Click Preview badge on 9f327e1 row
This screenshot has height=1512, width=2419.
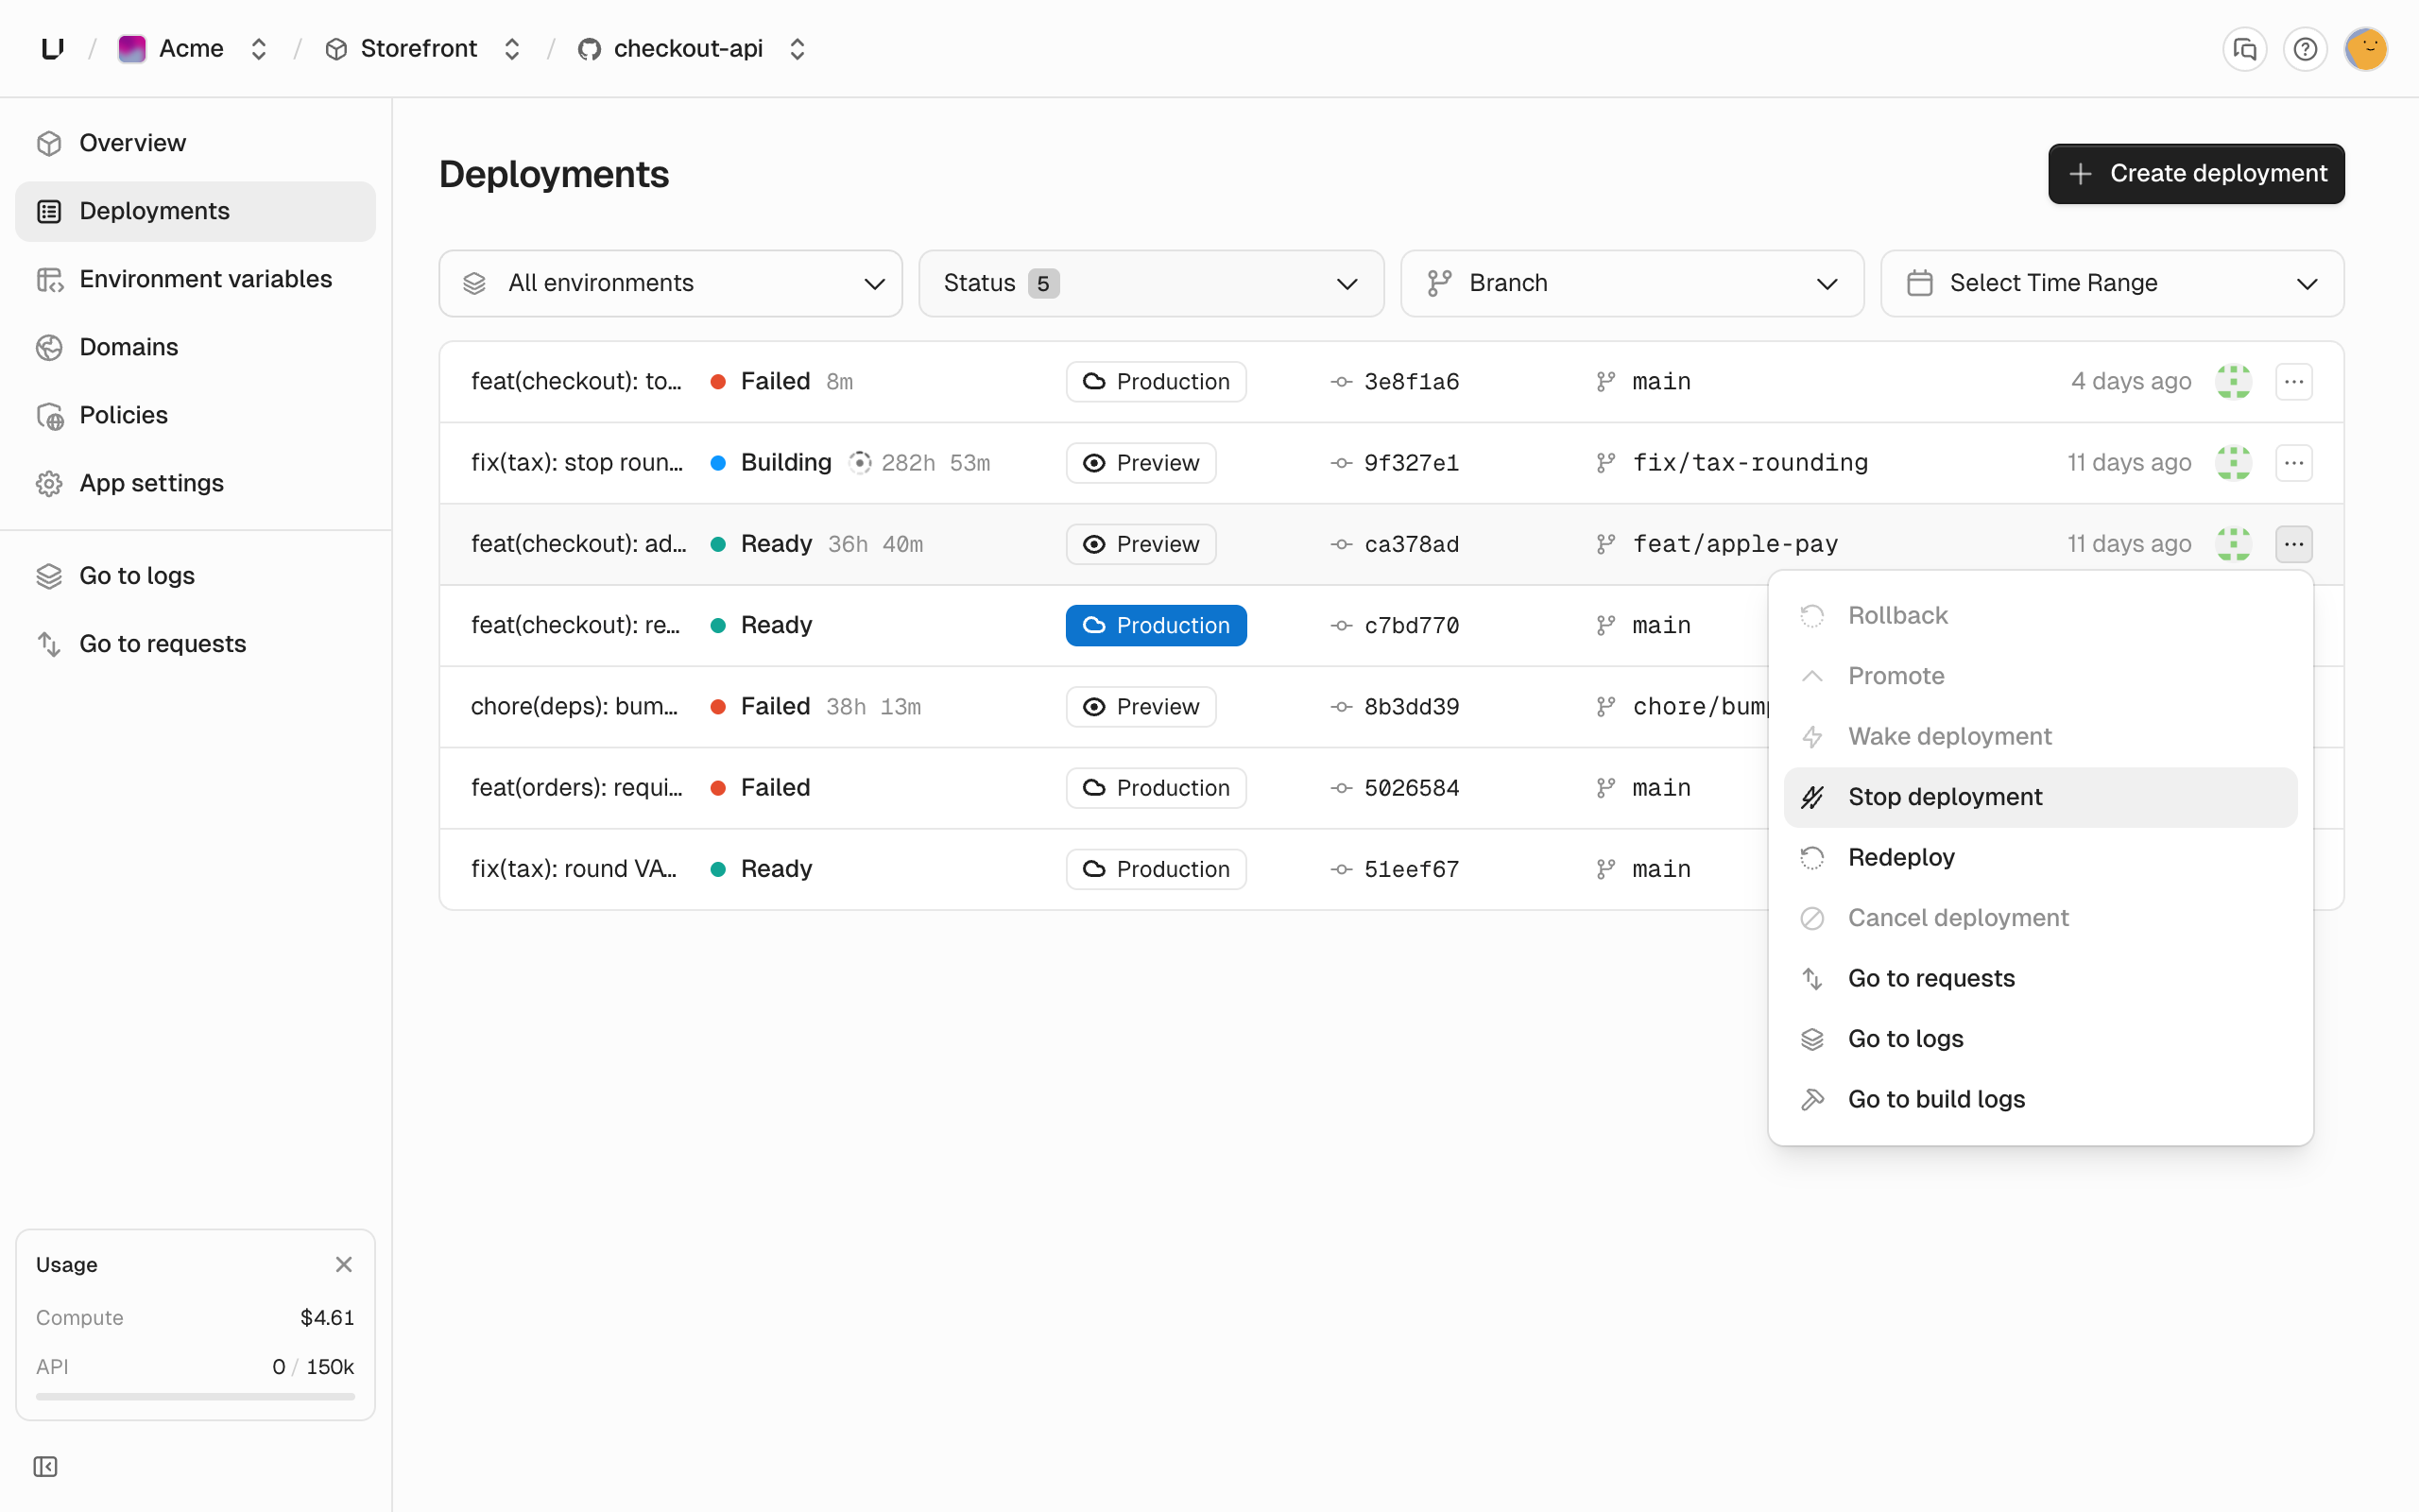tap(1141, 462)
